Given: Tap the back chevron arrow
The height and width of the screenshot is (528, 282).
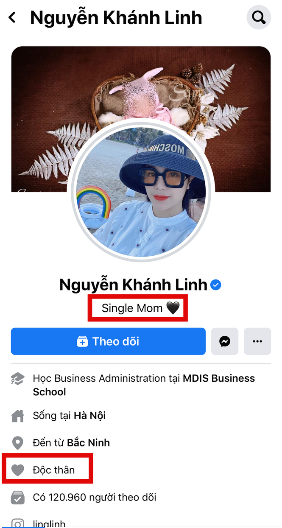Looking at the screenshot, I should pos(11,17).
